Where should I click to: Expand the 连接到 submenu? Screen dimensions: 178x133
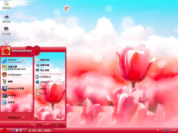coord(50,82)
